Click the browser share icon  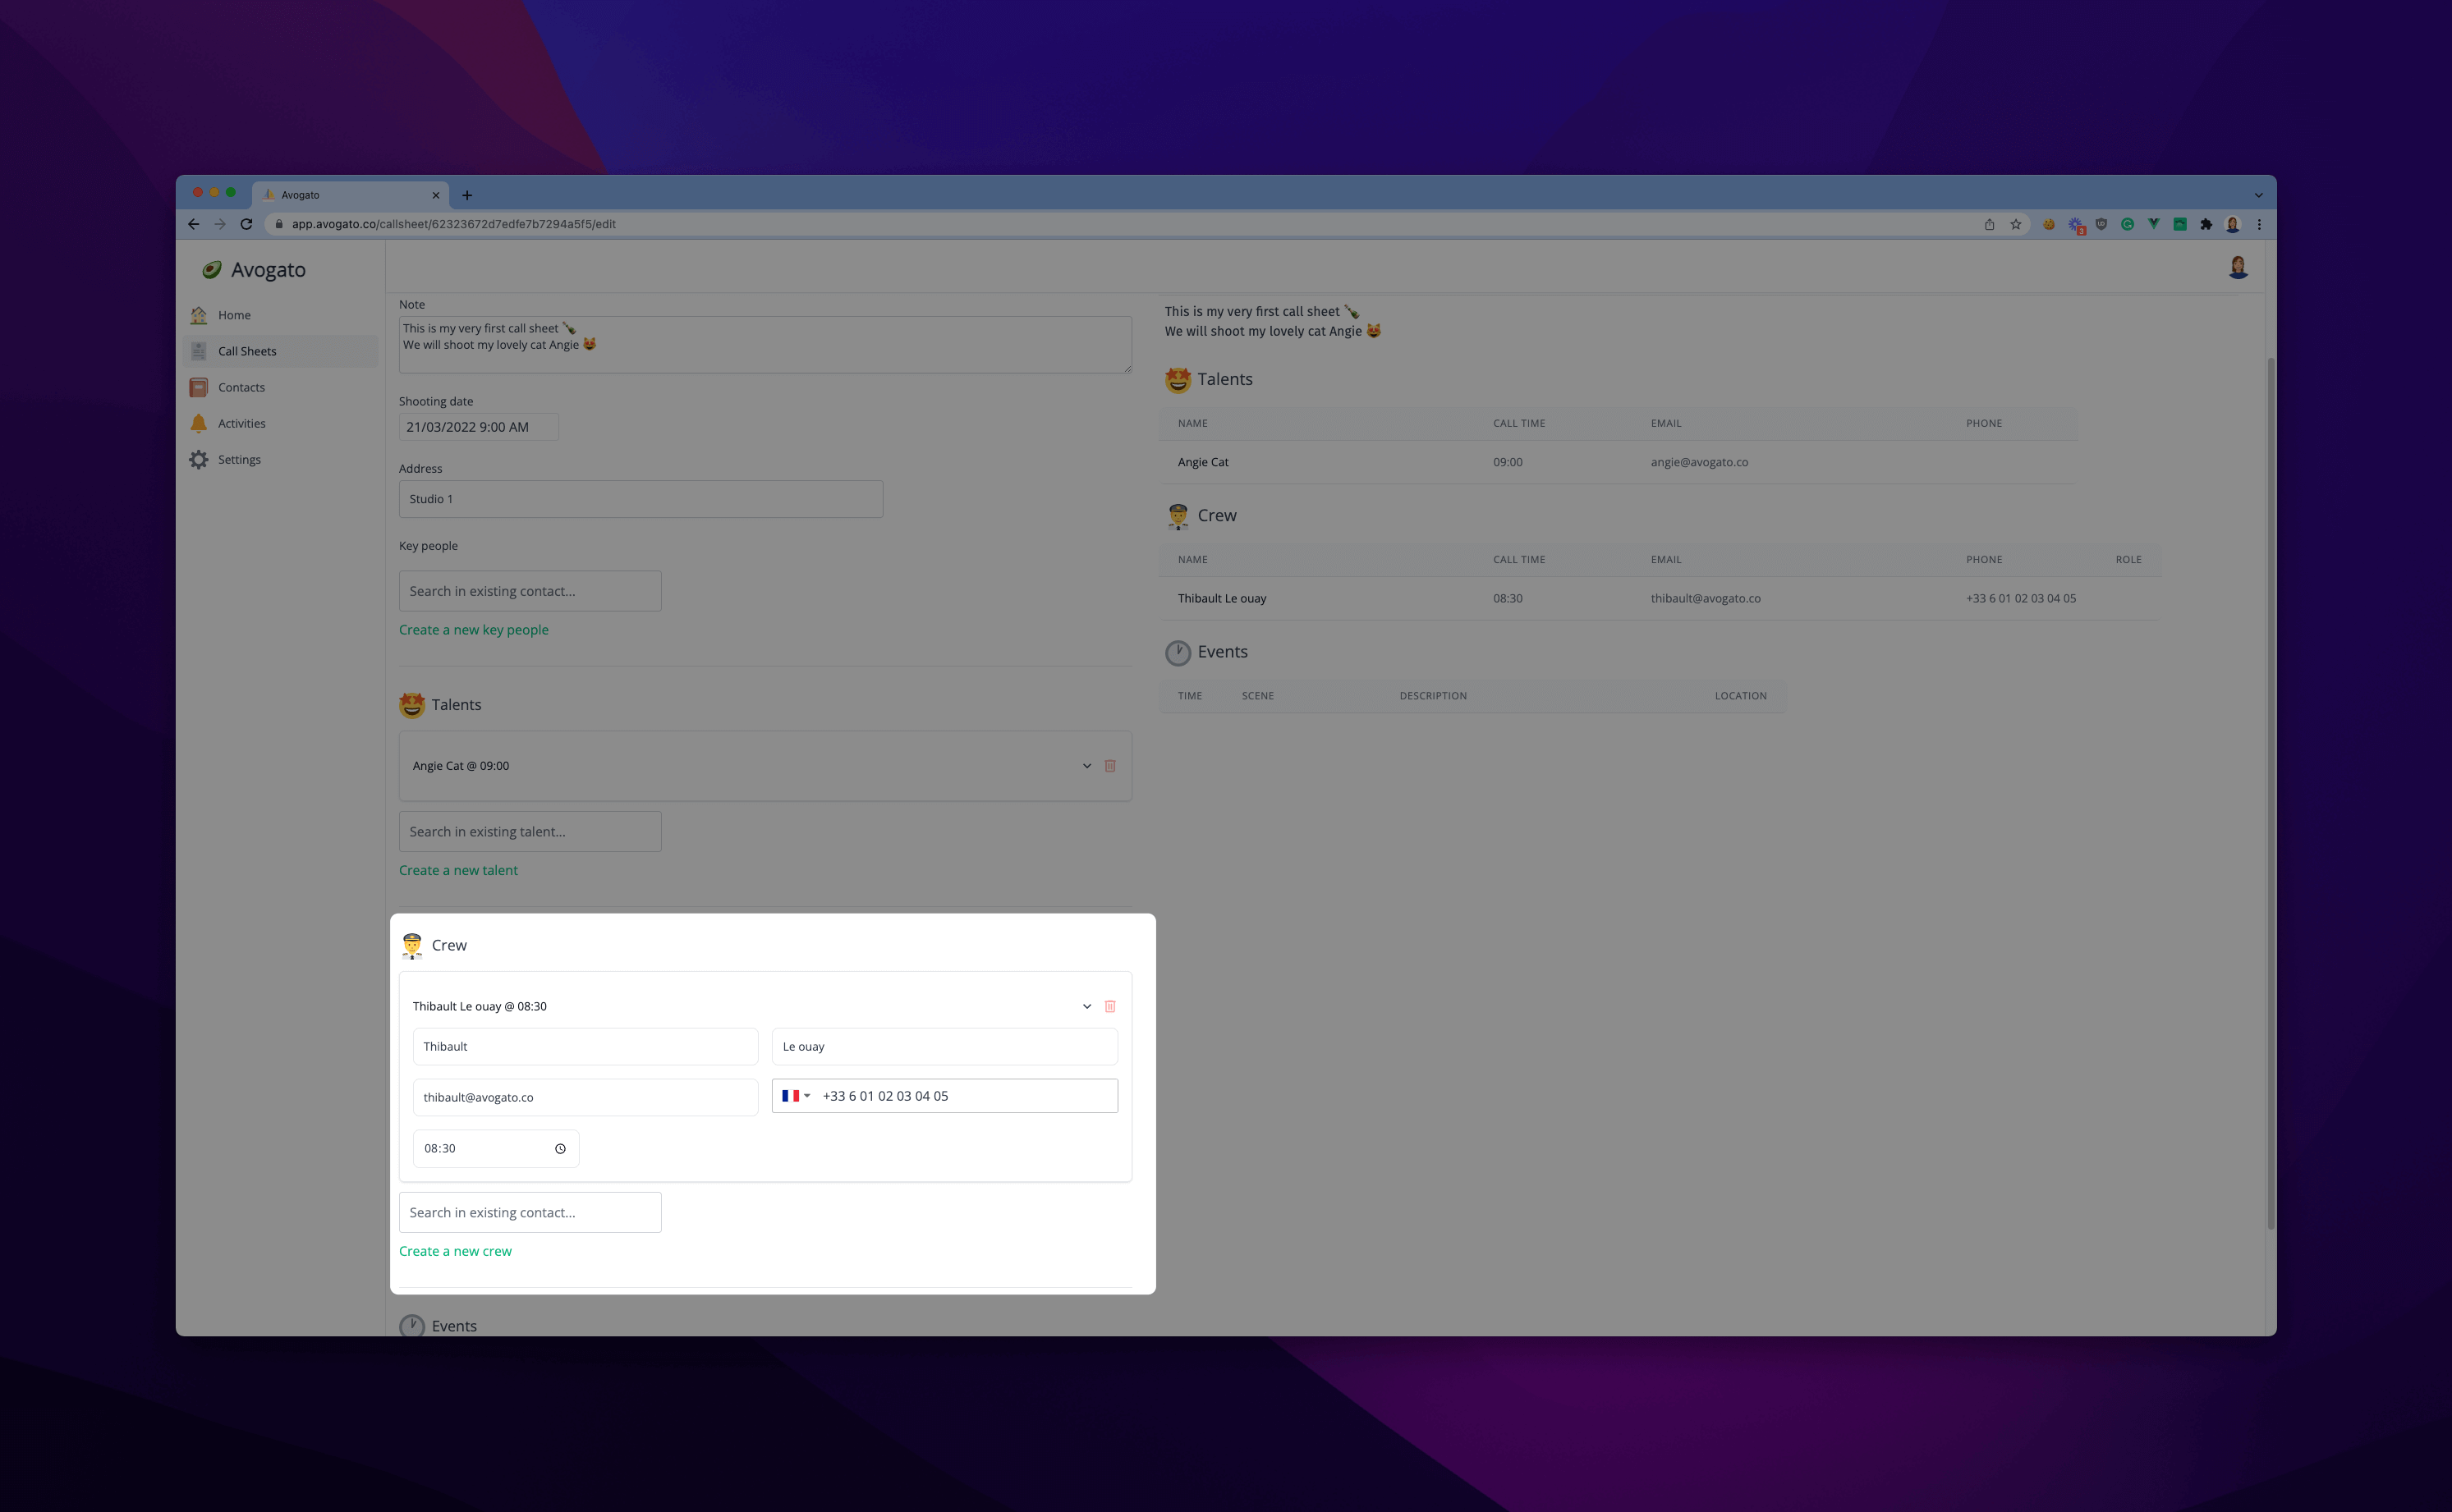[x=1989, y=224]
